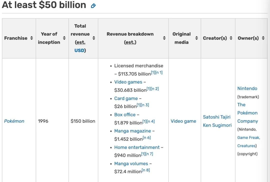Open Satoshi Tajiri creator link

216,117
